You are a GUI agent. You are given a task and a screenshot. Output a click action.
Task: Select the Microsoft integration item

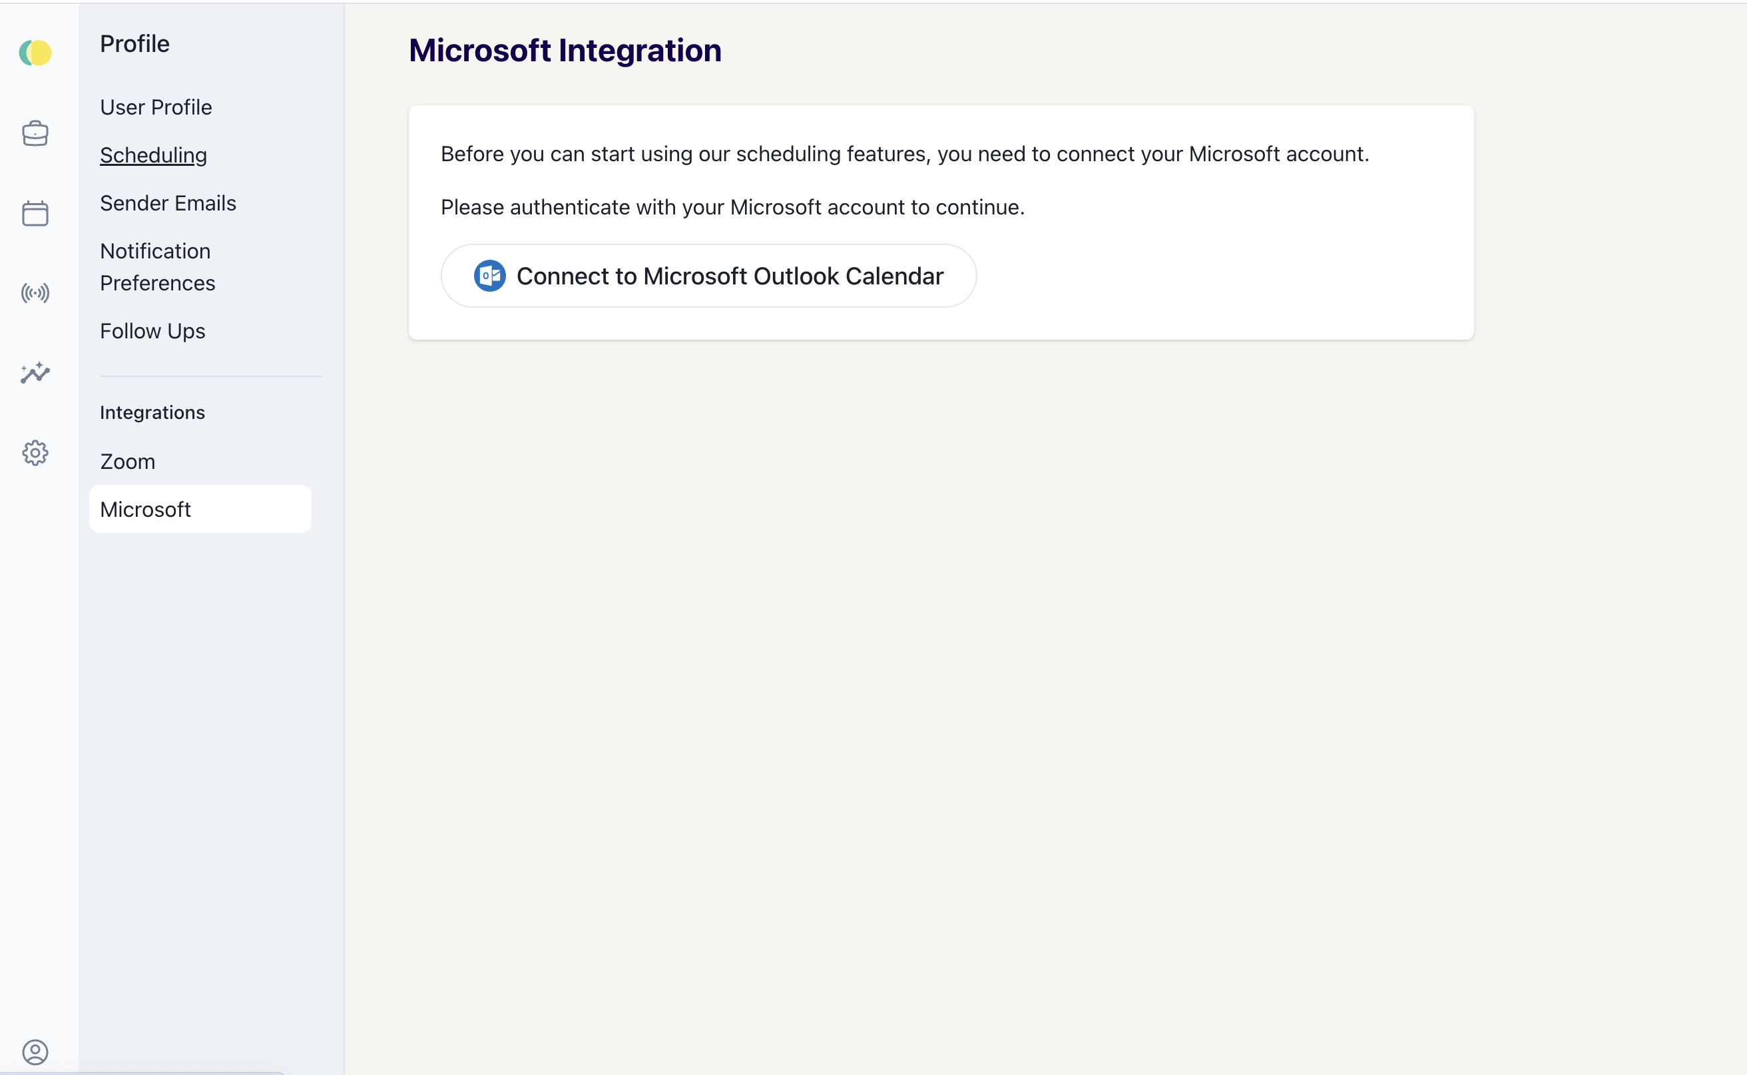click(x=200, y=509)
